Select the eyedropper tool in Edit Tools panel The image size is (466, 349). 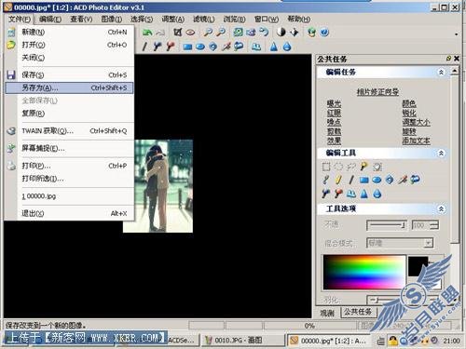[x=403, y=180]
